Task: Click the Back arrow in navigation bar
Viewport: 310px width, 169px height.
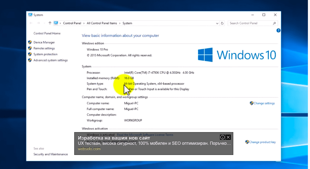Action: 31,23
